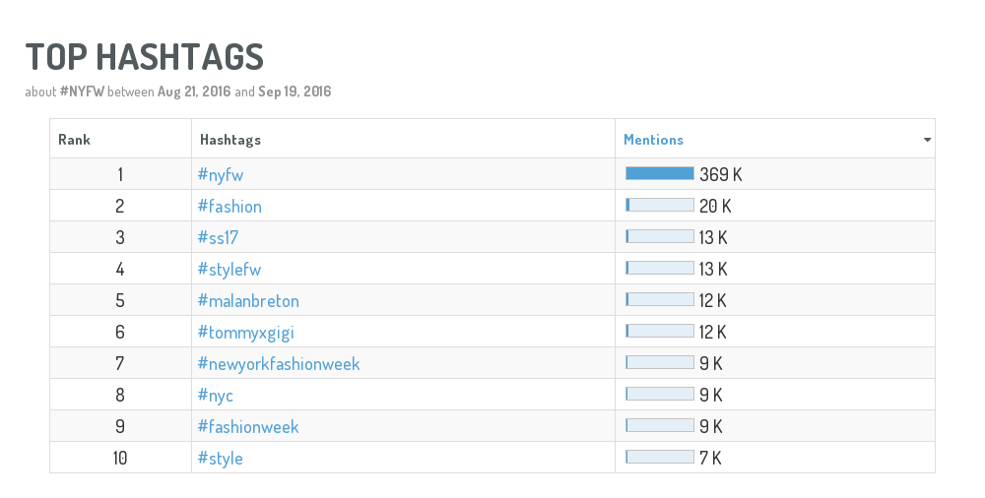Screen dimensions: 985x498
Task: Click the 369 K mentions bar
Action: click(660, 173)
